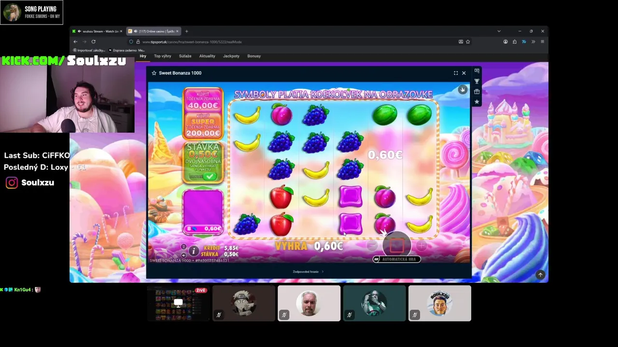
Task: Open the Top výhry menu item
Action: coord(162,56)
